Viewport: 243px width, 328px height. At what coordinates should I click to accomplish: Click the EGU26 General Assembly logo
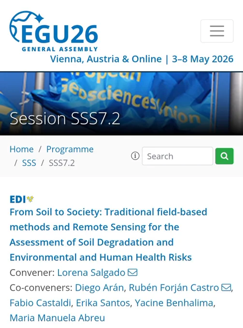54,31
